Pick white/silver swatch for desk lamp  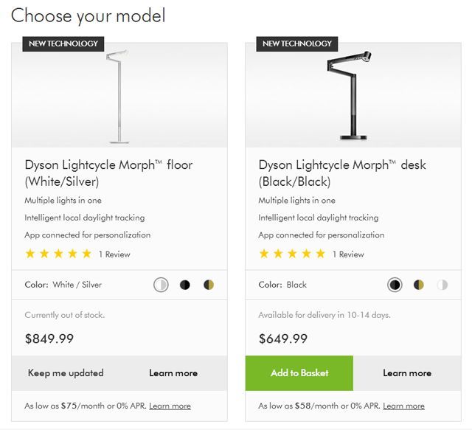[442, 285]
